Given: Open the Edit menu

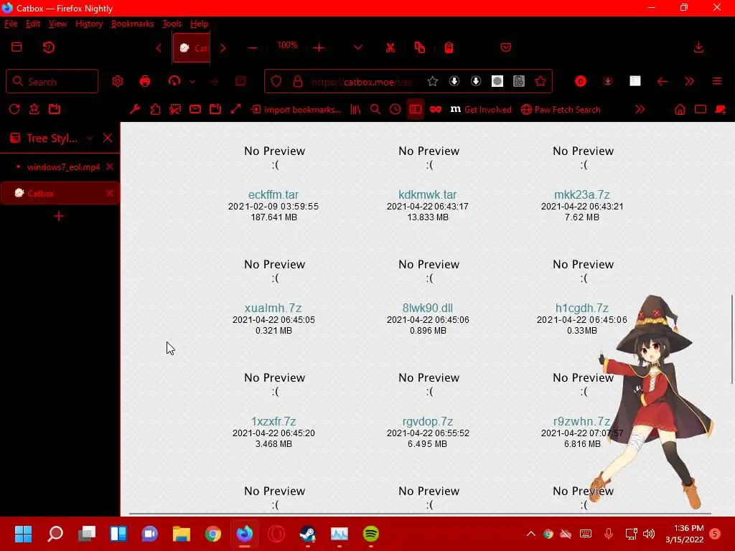Looking at the screenshot, I should click(33, 24).
